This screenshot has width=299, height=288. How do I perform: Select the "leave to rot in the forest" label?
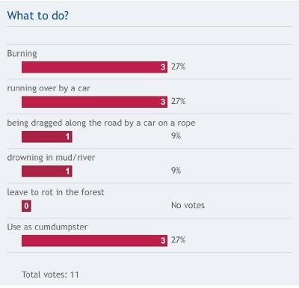[55, 192]
